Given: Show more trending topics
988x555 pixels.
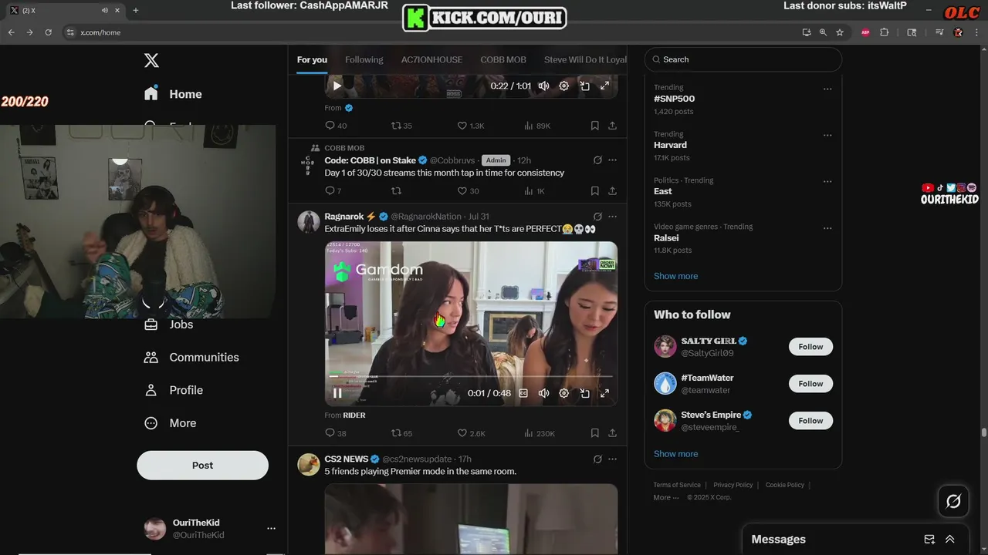Looking at the screenshot, I should tap(675, 276).
